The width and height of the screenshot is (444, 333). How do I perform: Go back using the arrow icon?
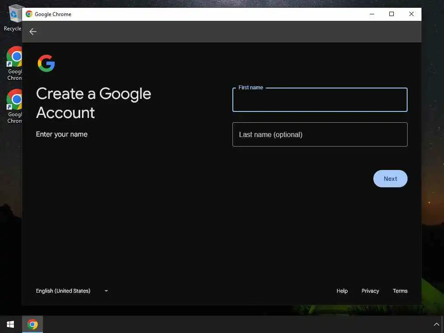click(33, 32)
